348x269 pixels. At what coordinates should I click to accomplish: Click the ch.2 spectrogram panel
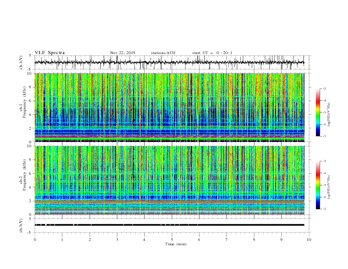coord(170,180)
